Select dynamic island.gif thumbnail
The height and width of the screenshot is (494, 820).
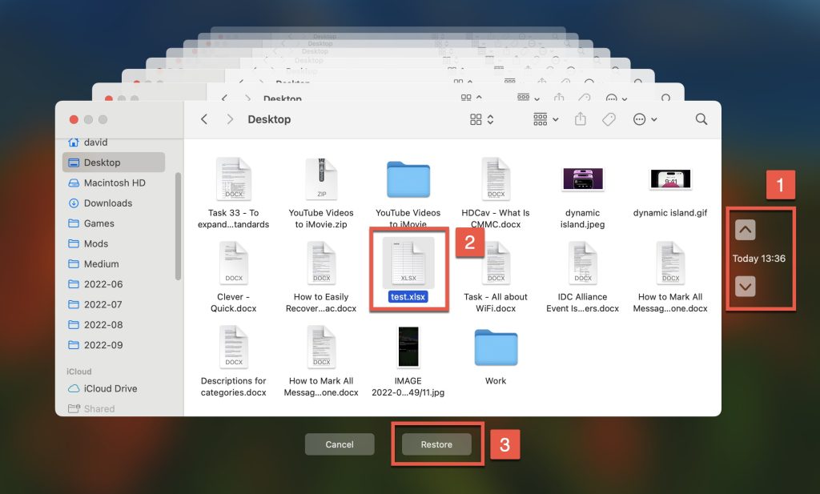670,179
